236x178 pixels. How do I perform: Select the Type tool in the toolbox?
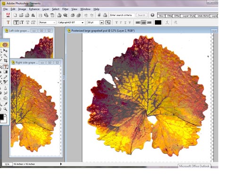tap(6, 67)
